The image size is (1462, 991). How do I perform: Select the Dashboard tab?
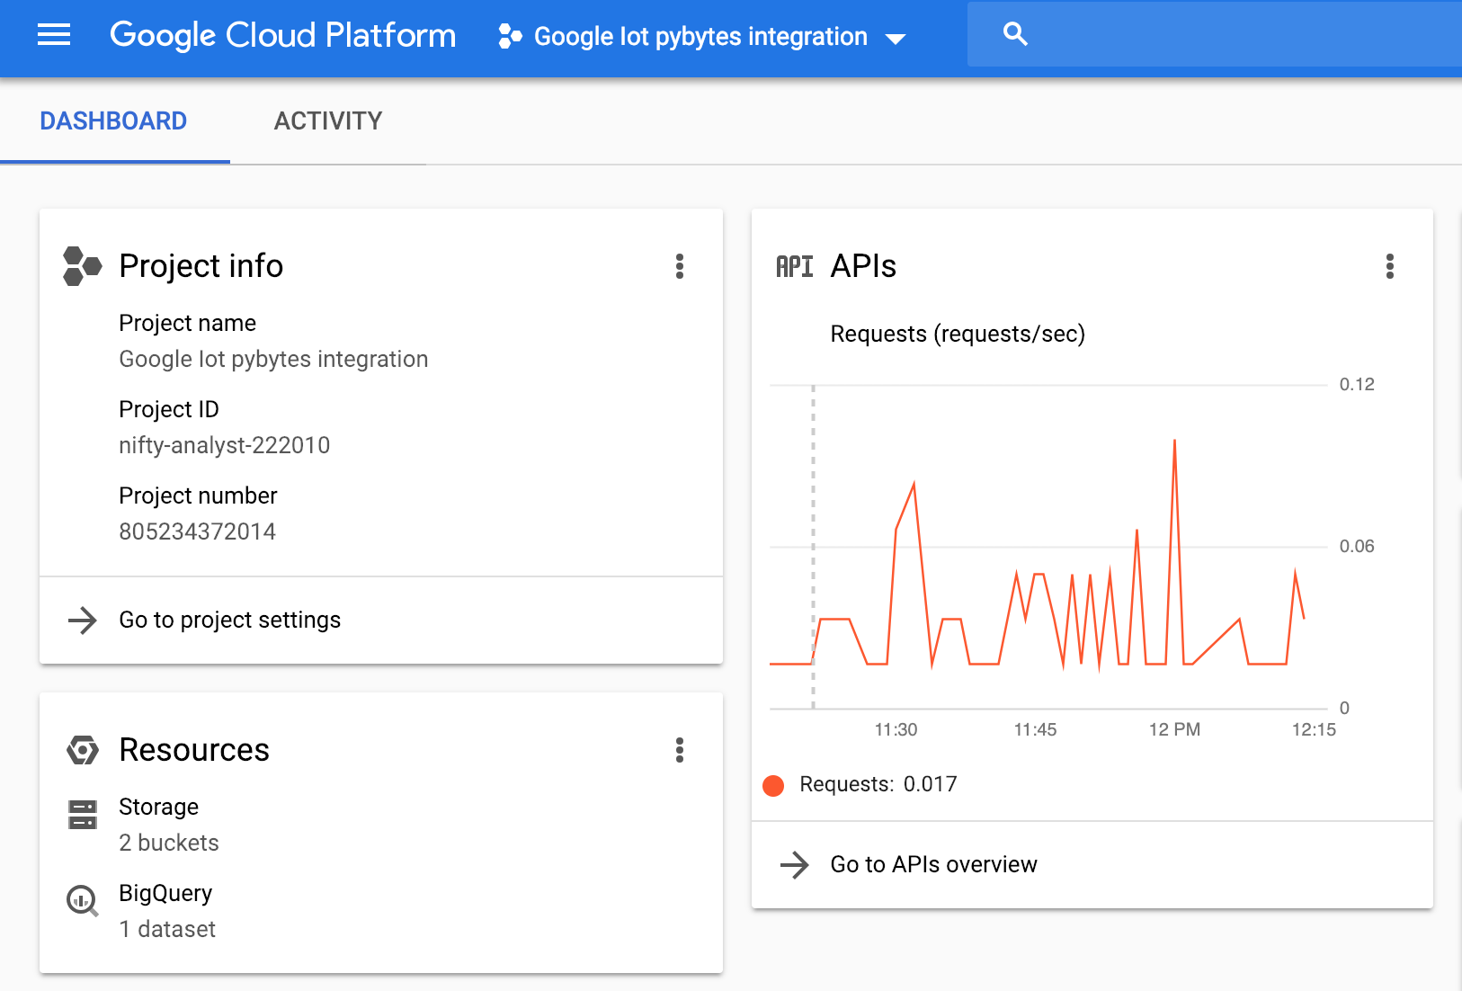tap(113, 121)
